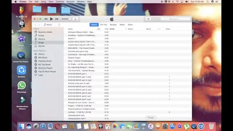
Task: Sort songs by the Genre column
Action: [x=149, y=29]
